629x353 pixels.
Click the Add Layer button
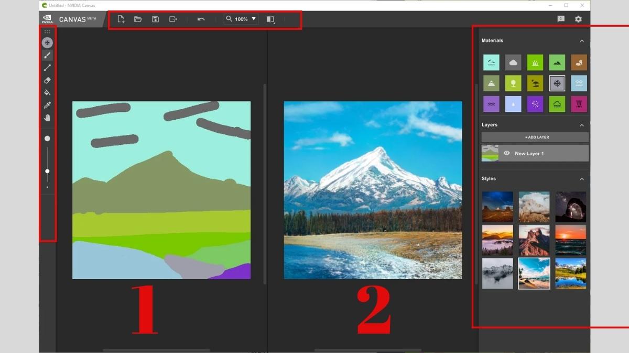[535, 137]
